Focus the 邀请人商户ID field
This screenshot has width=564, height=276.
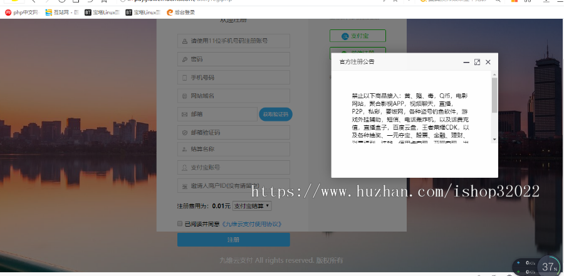coord(234,186)
